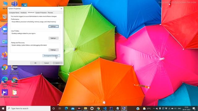Launch Google Chrome from the taskbar

coord(98,108)
